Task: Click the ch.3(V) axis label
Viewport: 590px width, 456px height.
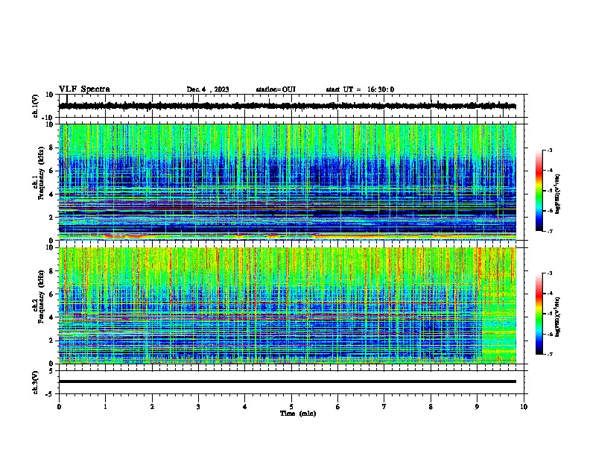Action: (36, 382)
